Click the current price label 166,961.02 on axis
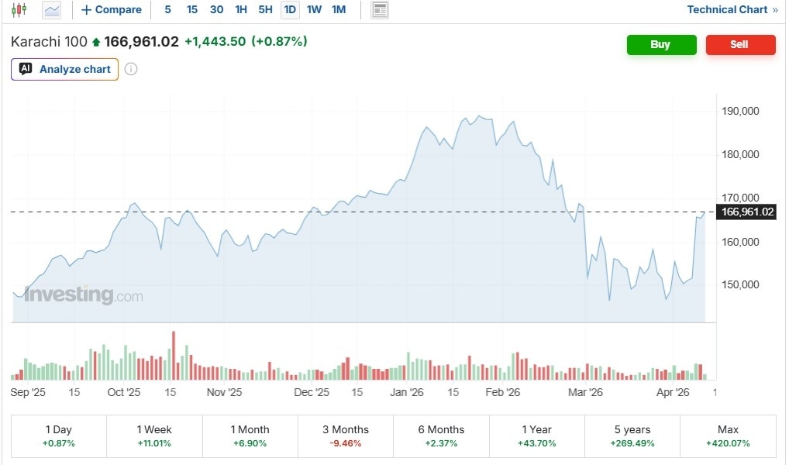This screenshot has height=465, width=789. (747, 212)
